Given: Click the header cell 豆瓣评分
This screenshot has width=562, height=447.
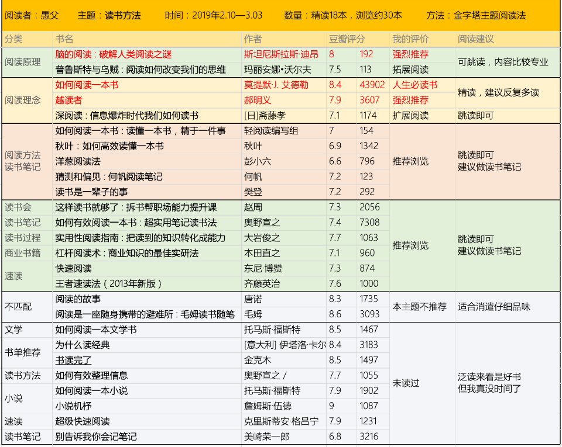Looking at the screenshot, I should click(347, 39).
